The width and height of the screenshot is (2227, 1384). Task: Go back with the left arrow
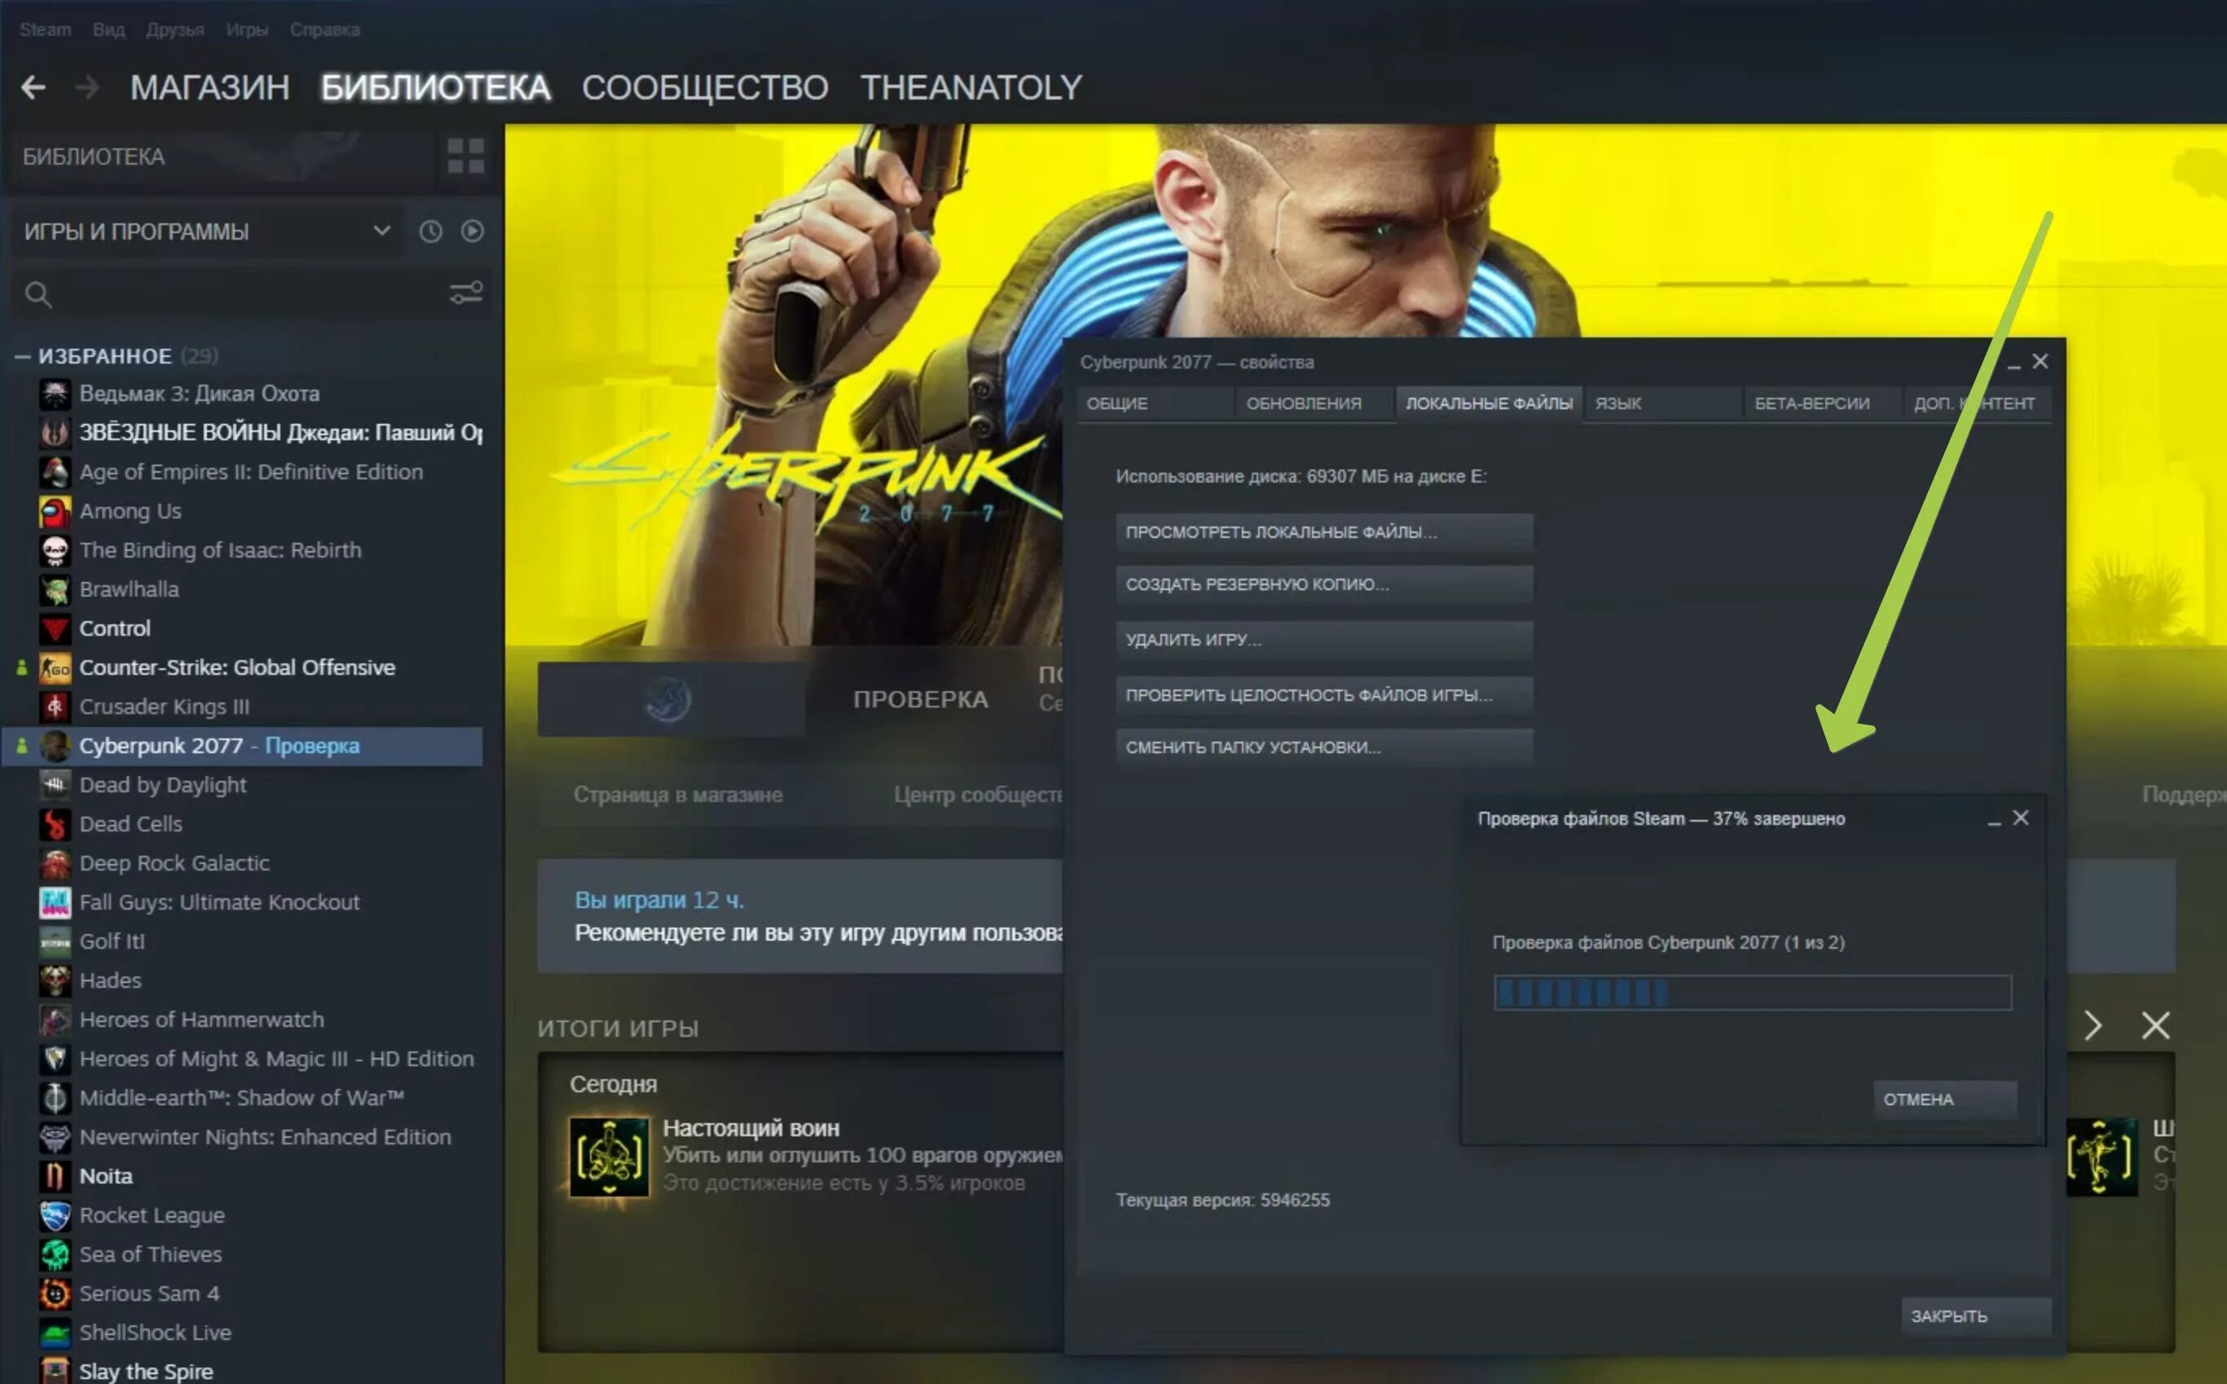click(33, 88)
